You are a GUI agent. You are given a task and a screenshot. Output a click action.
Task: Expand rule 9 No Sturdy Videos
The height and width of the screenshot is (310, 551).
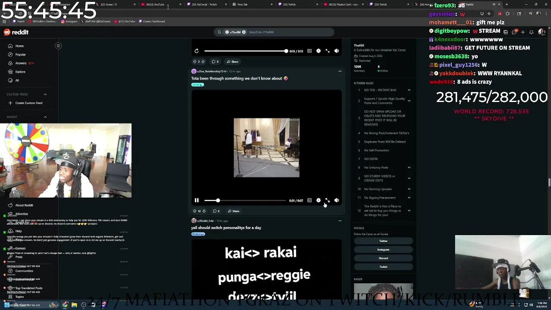pyautogui.click(x=409, y=178)
